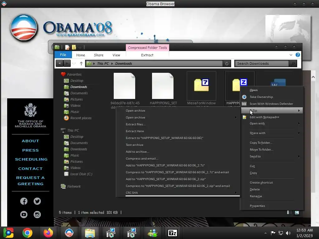This screenshot has width=319, height=239.
Task: Click the search magnifier icon
Action: click(x=293, y=63)
